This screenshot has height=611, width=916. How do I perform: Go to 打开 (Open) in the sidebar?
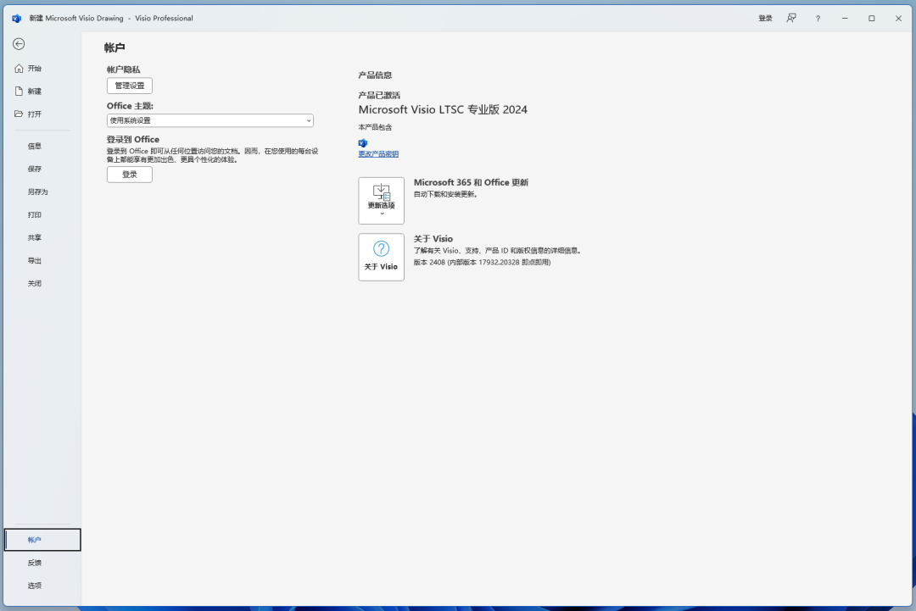pyautogui.click(x=42, y=114)
